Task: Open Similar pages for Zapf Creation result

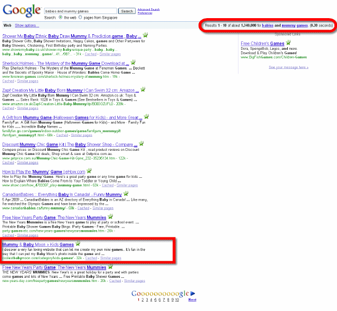Action: click(x=27, y=108)
